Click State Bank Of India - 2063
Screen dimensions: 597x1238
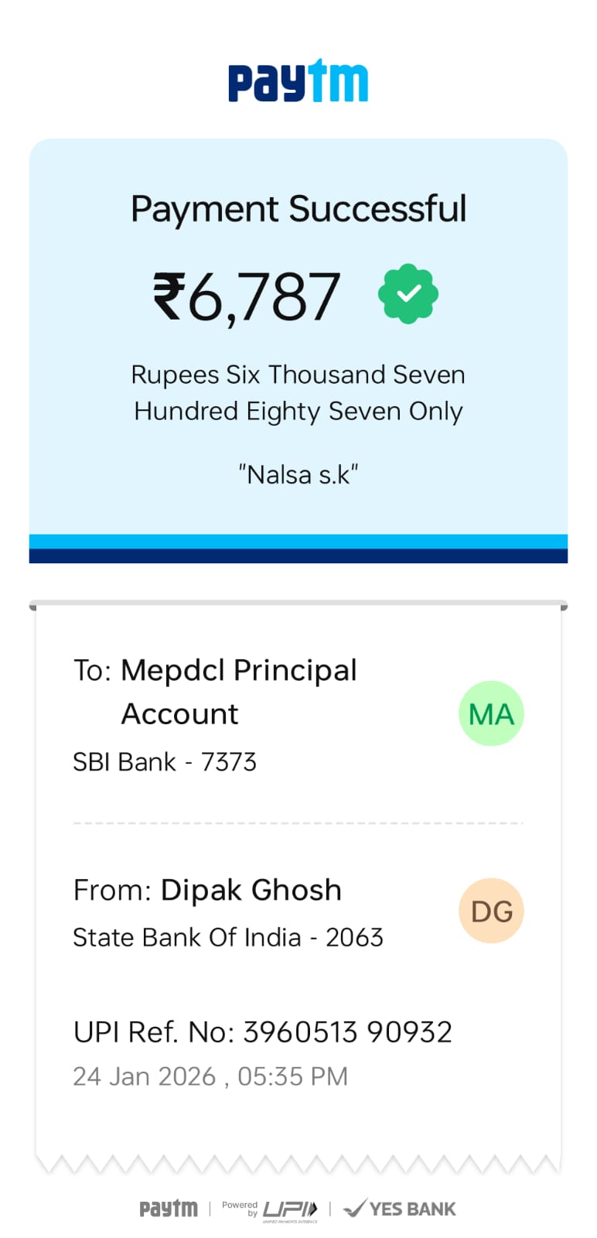pyautogui.click(x=228, y=938)
